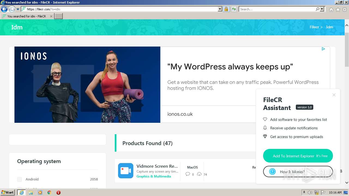Open the Windows Start menu
349x196 pixels.
point(8,192)
